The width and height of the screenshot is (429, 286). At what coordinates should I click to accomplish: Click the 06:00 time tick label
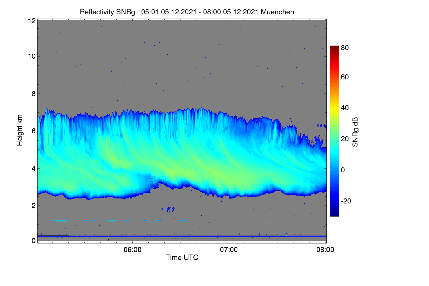click(x=132, y=250)
